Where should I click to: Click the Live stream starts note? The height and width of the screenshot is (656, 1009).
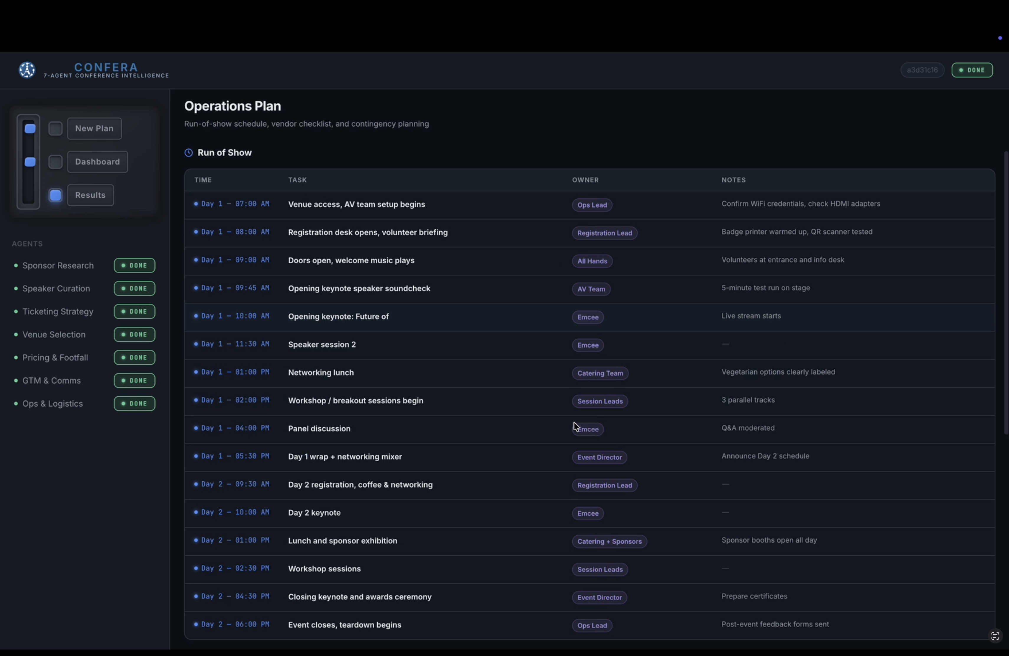click(x=751, y=316)
